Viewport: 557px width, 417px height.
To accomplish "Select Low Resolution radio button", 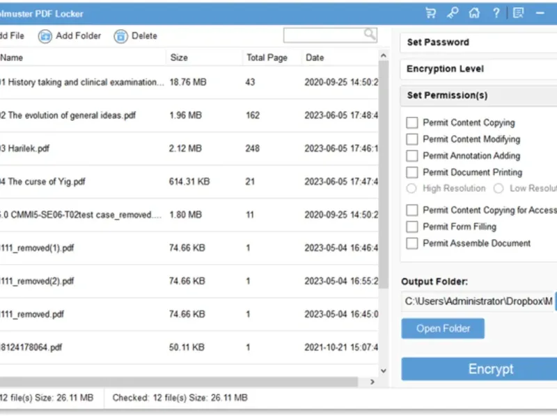I will [499, 188].
